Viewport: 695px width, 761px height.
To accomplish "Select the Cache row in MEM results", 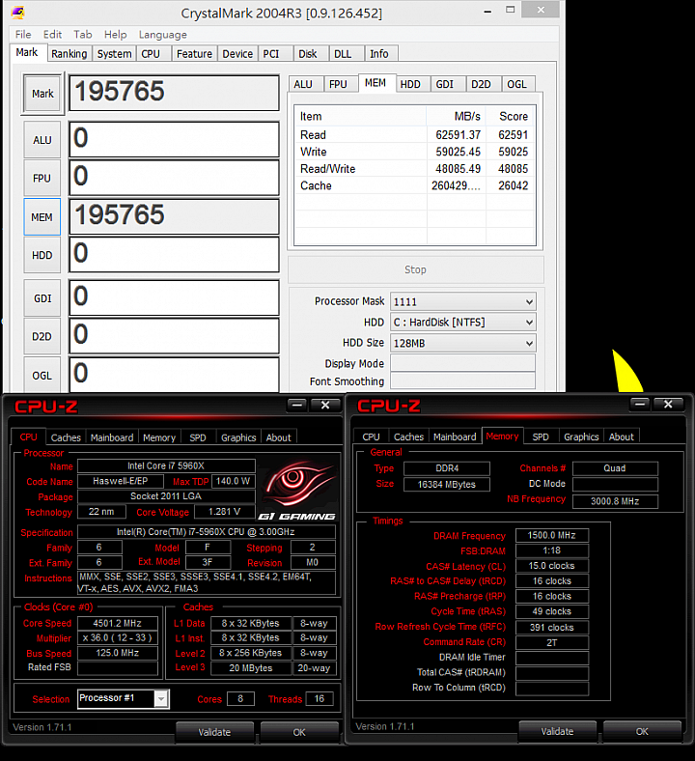I will [x=414, y=185].
